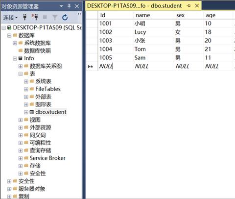Image resolution: width=235 pixels, height=199 pixels.
Task: Click the filter funnel icon
Action: click(x=55, y=17)
